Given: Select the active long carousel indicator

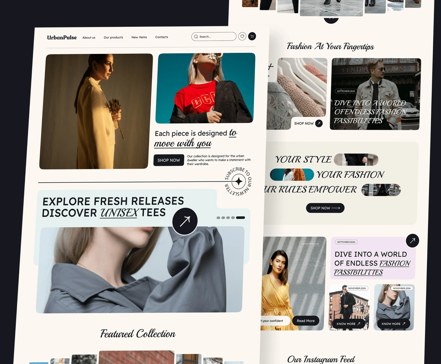Looking at the screenshot, I should (240, 218).
